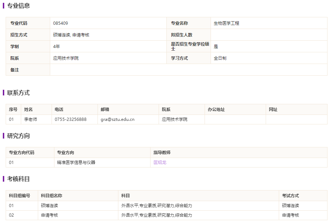Image resolution: width=330 pixels, height=223 pixels.
Task: Click the empty 备注 remarks cell
Action: (x=188, y=70)
